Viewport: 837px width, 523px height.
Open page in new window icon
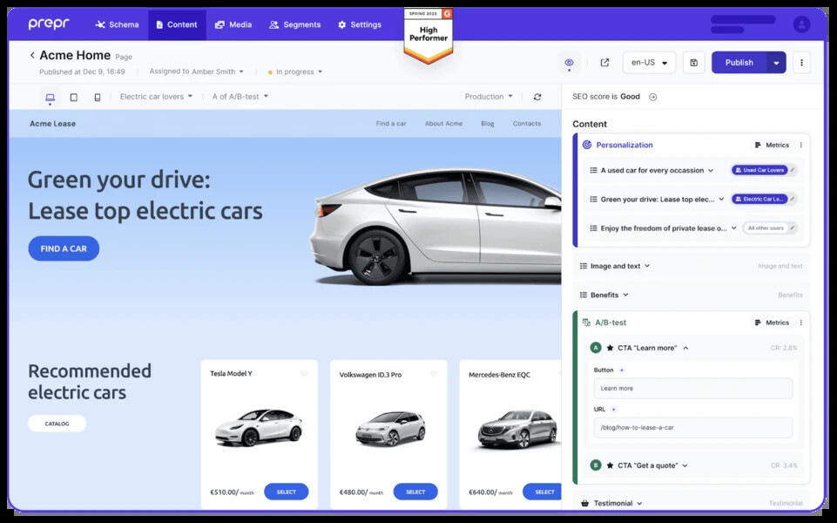(x=604, y=63)
